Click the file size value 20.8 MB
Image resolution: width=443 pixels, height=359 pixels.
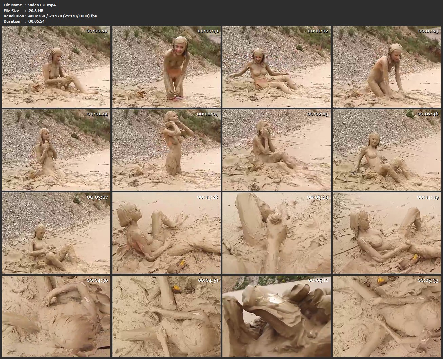coord(36,11)
